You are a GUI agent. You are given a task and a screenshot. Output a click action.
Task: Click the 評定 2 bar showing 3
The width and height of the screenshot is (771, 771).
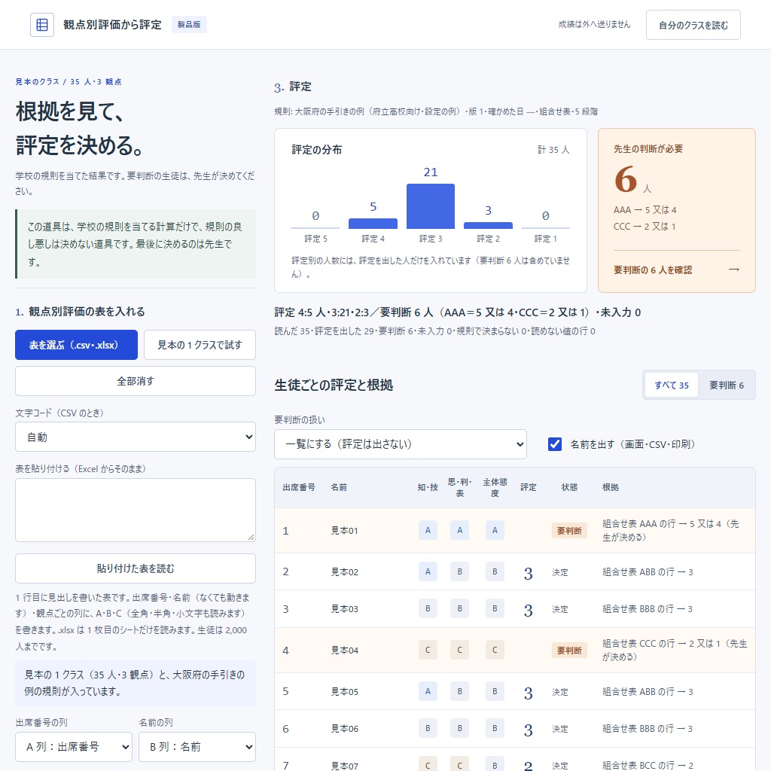[x=488, y=225]
